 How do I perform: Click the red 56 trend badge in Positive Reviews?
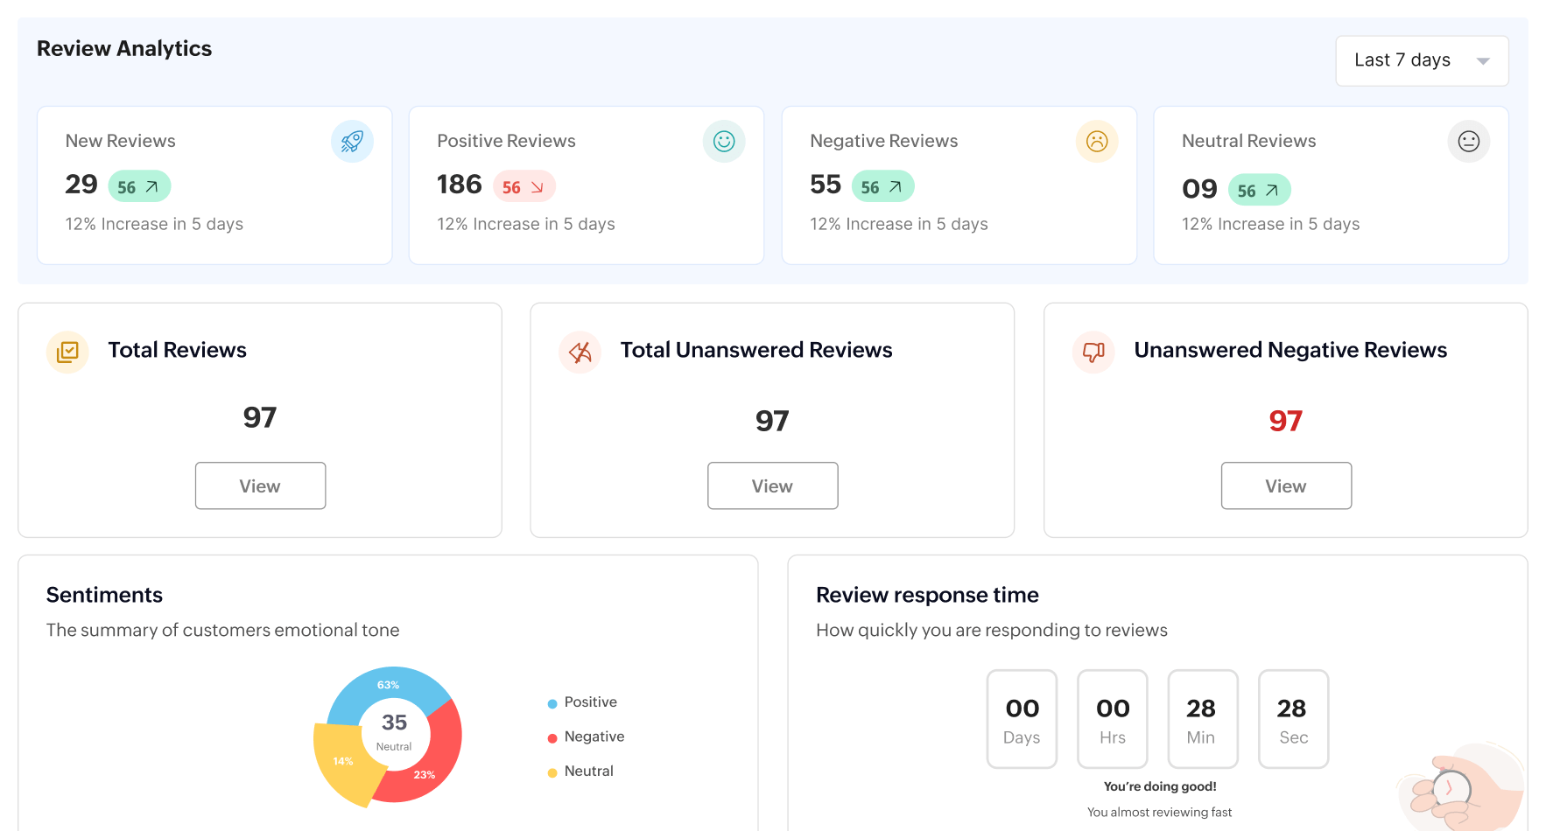point(524,186)
